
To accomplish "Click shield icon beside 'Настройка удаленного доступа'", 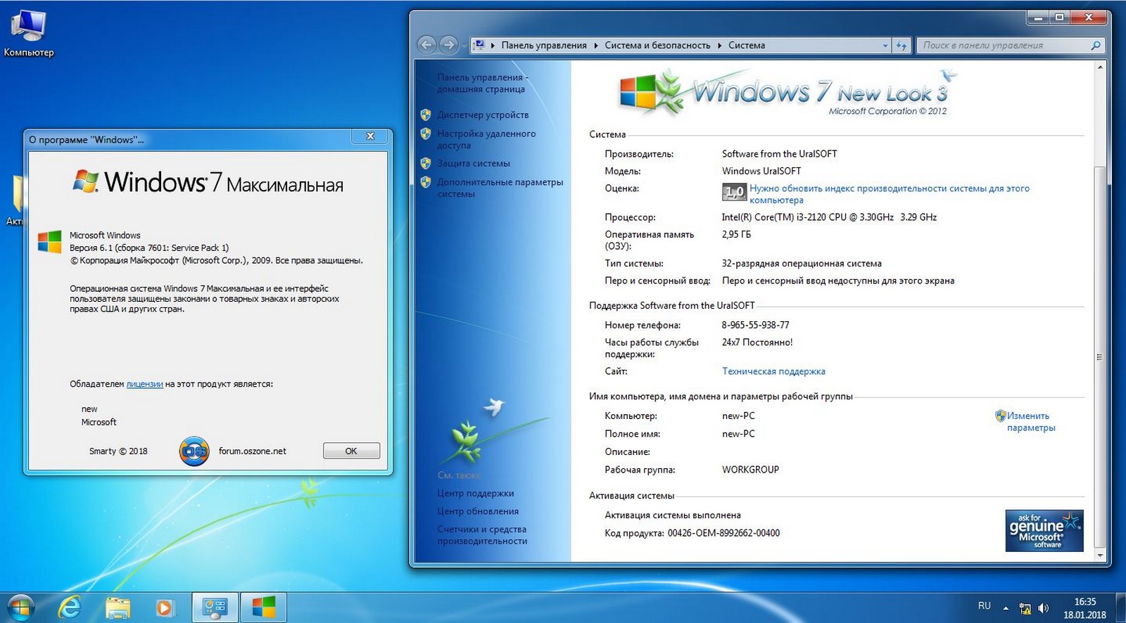I will point(426,133).
